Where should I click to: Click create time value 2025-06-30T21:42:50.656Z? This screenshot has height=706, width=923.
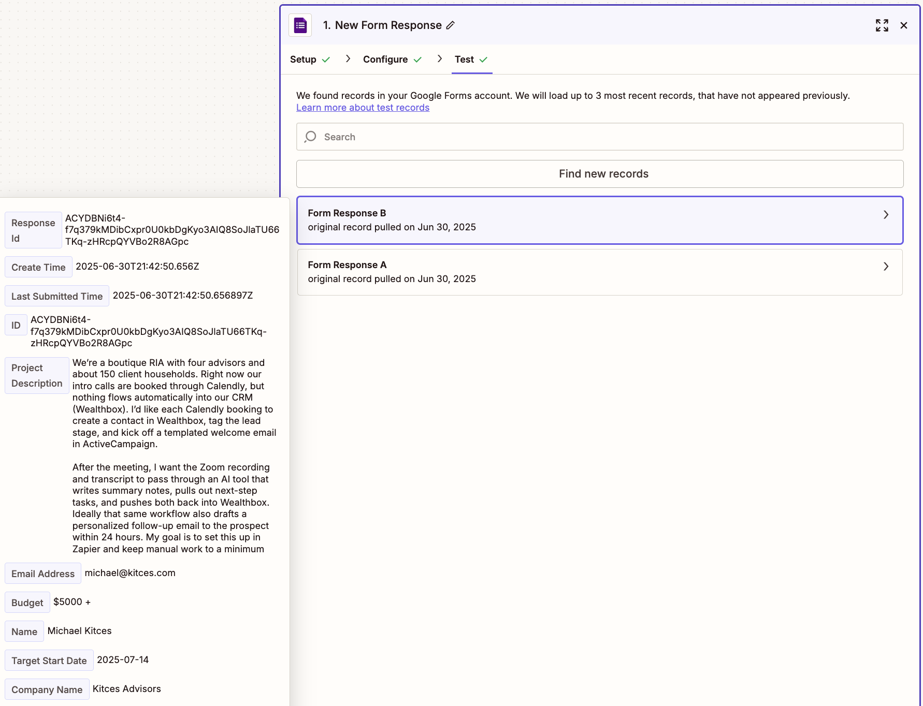coord(137,267)
